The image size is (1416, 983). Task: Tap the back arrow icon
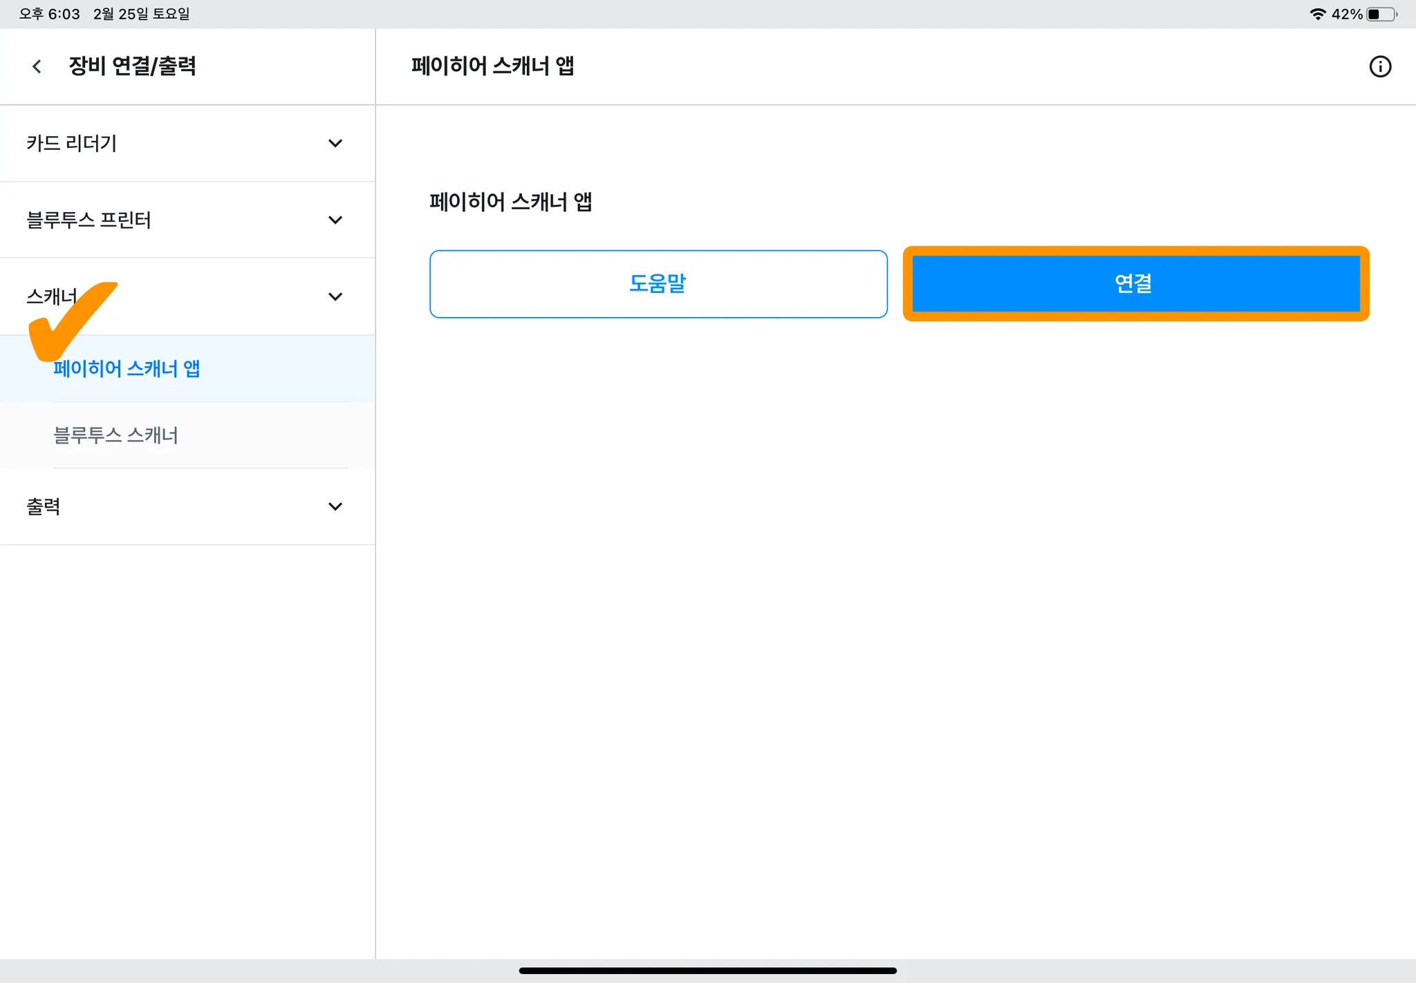pyautogui.click(x=37, y=66)
